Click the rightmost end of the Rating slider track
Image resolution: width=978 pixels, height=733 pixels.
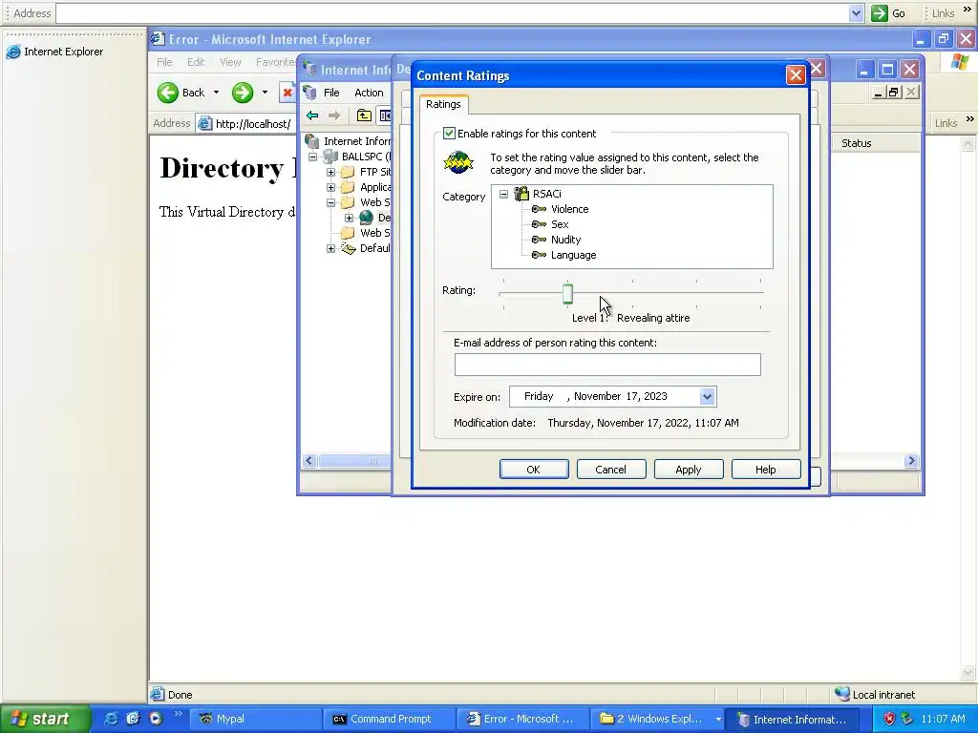pyautogui.click(x=761, y=292)
